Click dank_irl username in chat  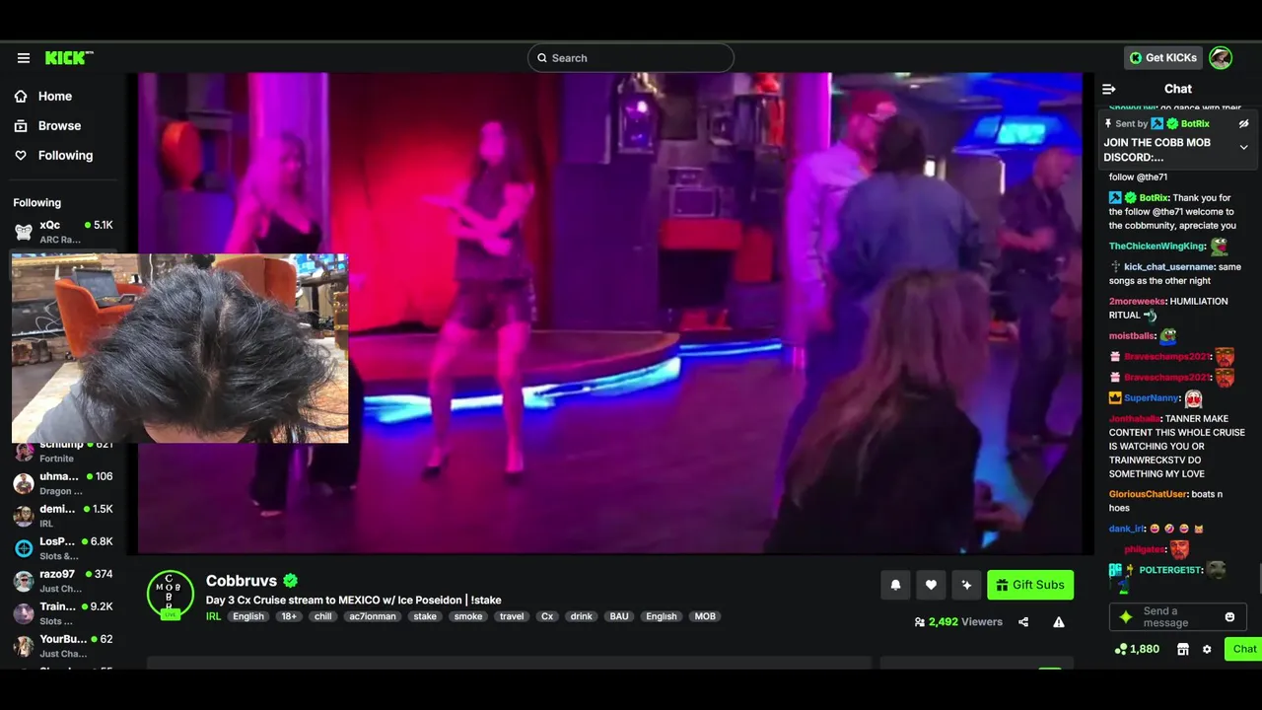(x=1126, y=530)
